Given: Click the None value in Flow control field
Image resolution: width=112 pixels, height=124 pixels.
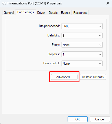Looking at the screenshot, I should (x=66, y=64).
